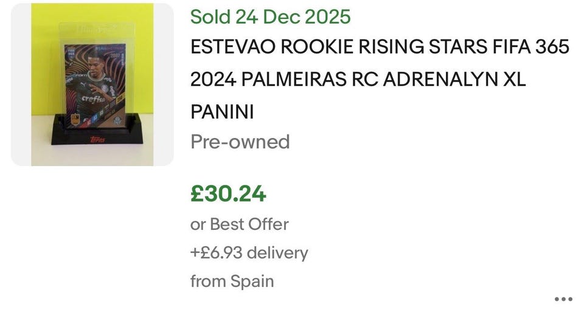Screen dimensions: 584x329
Task: Open the three-dot more options menu
Action: (563, 299)
